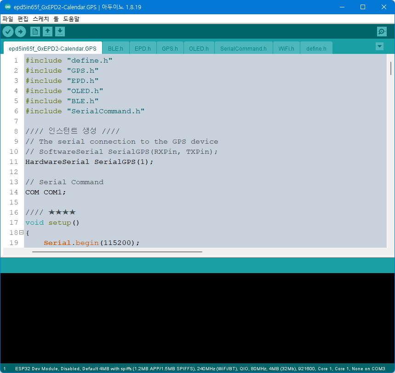Switch to the BLE.h tab

[x=115, y=48]
